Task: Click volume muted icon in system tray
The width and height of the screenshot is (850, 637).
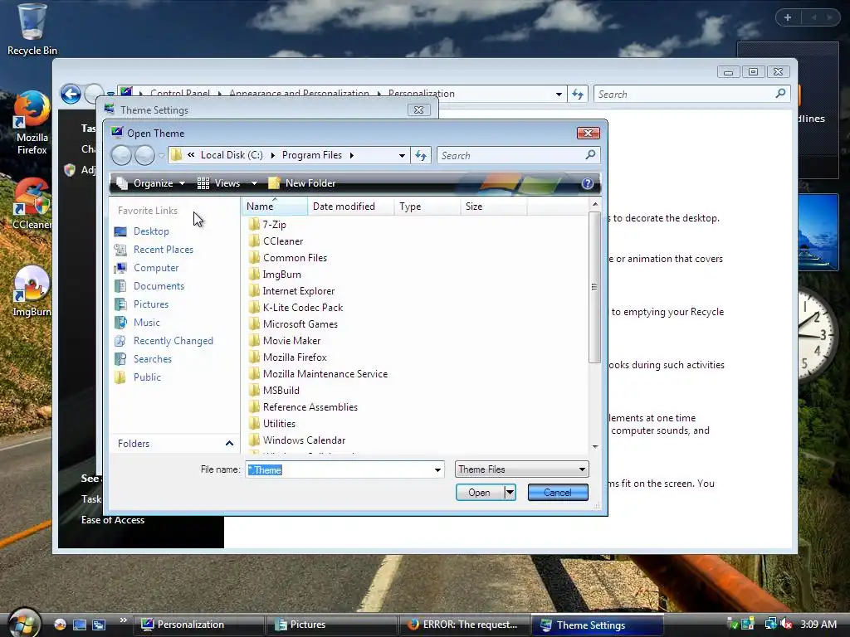Action: coord(786,624)
